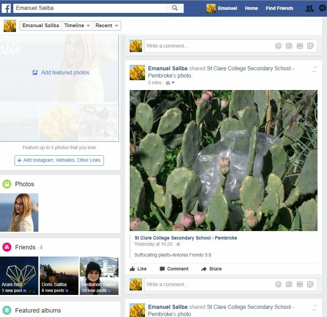Screen dimensions: 327x317
Task: Attach a photo to top comment
Action: coord(289,46)
